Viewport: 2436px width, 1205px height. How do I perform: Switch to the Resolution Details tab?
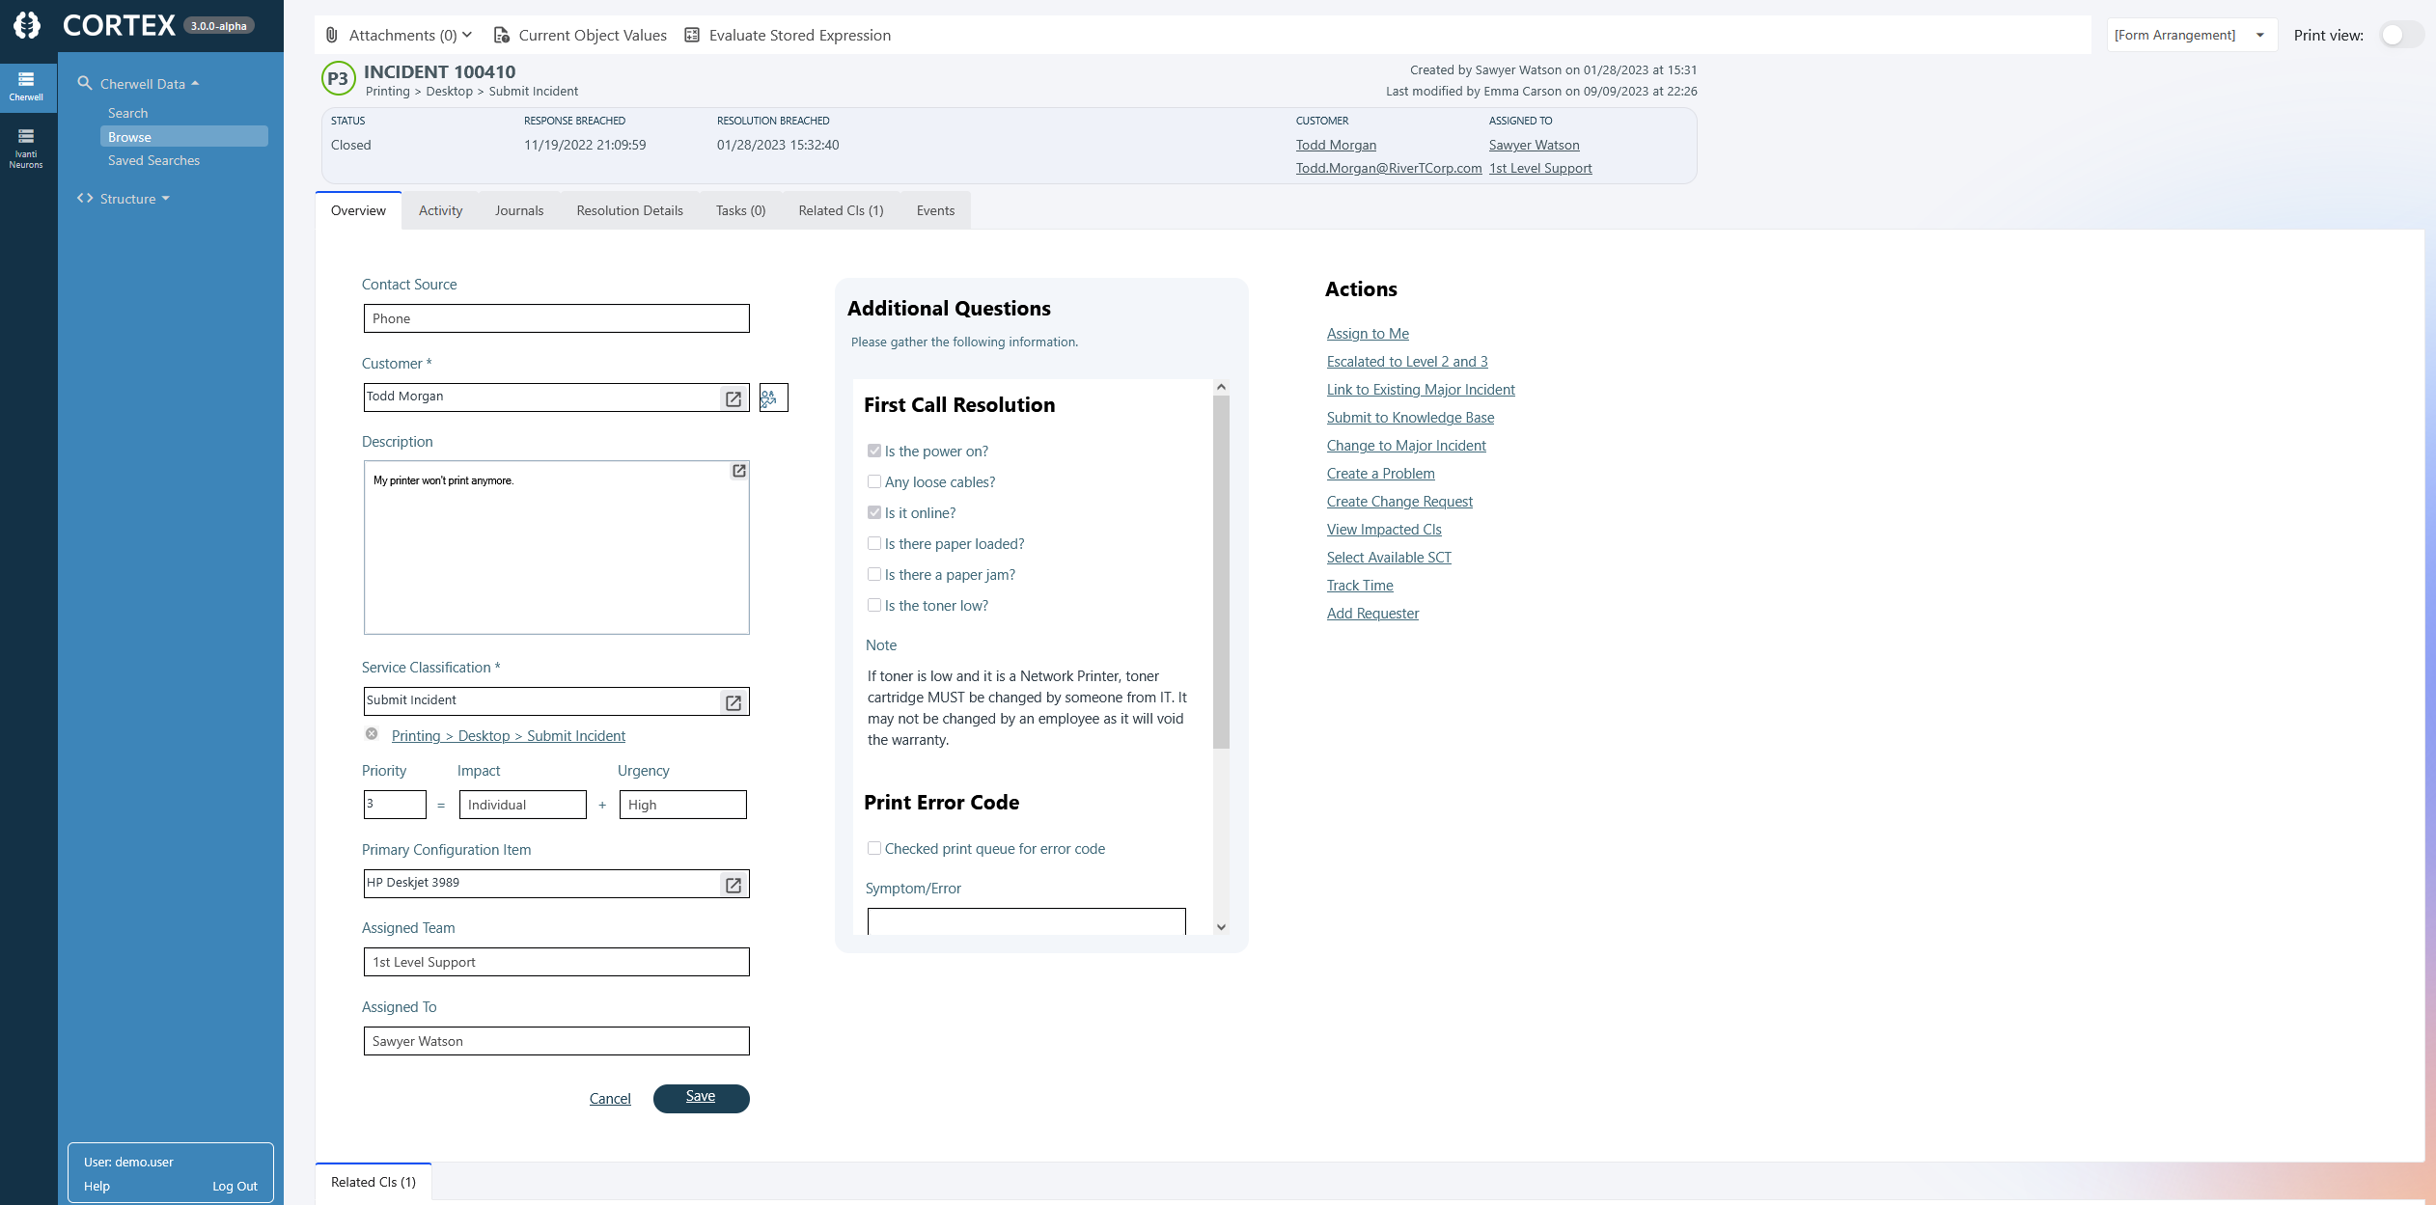[629, 210]
